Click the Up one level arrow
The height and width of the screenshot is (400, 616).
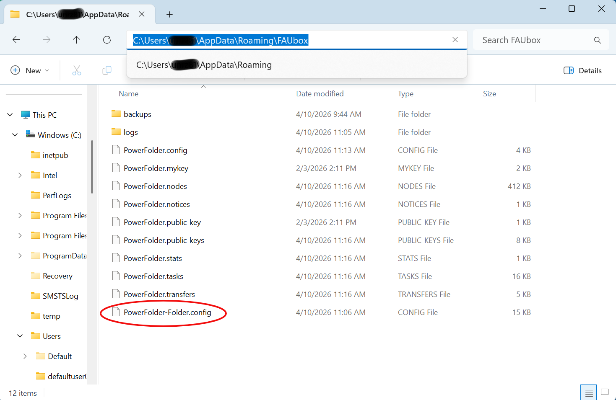[76, 40]
